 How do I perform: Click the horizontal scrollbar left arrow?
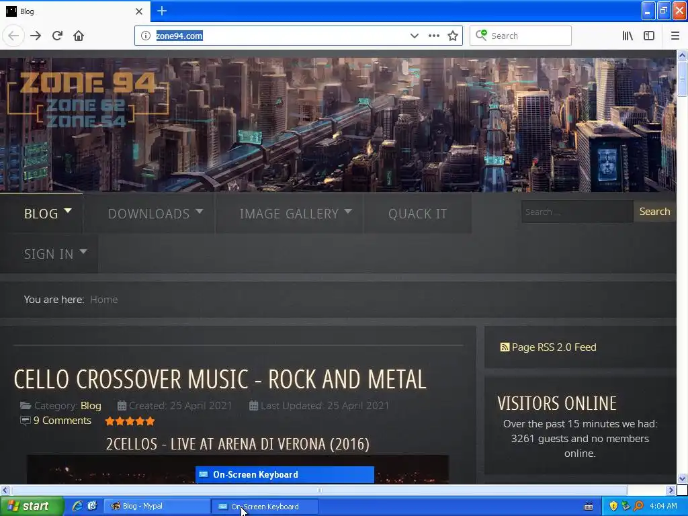tap(5, 490)
